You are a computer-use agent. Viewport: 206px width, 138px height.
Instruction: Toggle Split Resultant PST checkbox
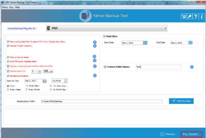(8, 71)
